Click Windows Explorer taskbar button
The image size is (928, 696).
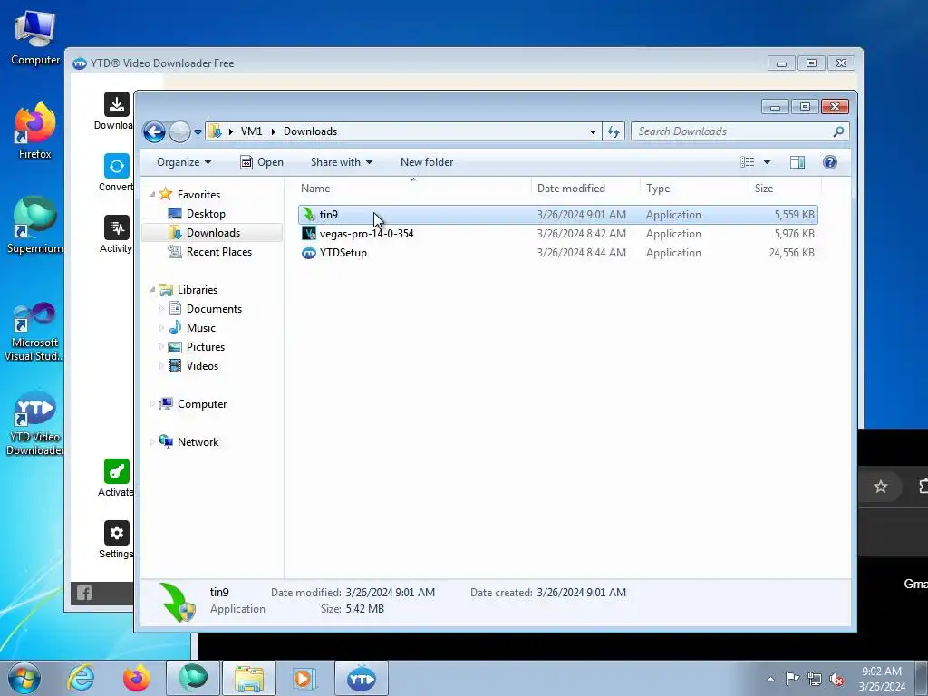[249, 678]
